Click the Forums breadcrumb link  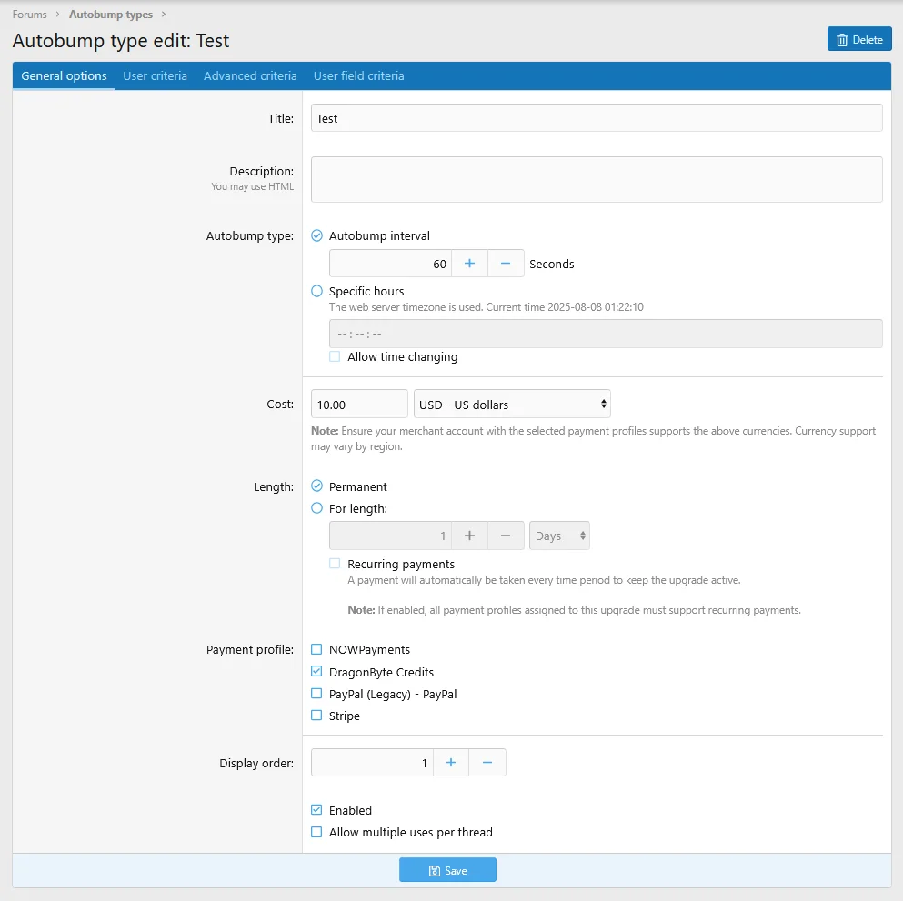coord(29,15)
